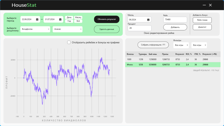224x126 pixels.
Task: Open second Все игры filter dropdown
Action: (x=199, y=45)
